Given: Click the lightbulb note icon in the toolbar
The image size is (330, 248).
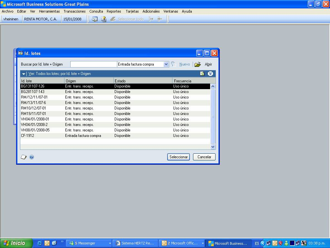Looking at the screenshot, I should (103, 19).
